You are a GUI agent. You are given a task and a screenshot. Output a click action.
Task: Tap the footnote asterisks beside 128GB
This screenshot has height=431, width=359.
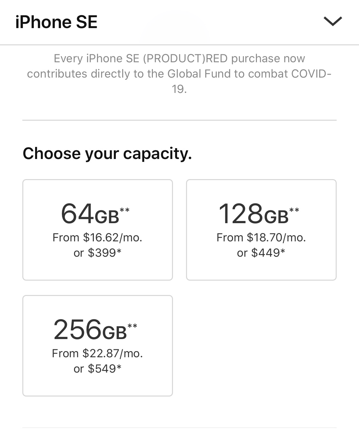(x=294, y=210)
